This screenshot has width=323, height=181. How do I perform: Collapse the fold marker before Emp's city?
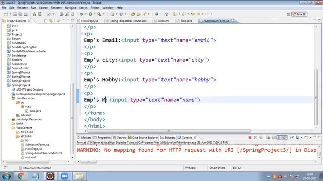point(82,53)
